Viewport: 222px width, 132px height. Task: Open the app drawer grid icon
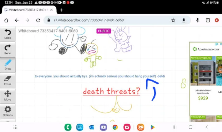[x=15, y=127]
